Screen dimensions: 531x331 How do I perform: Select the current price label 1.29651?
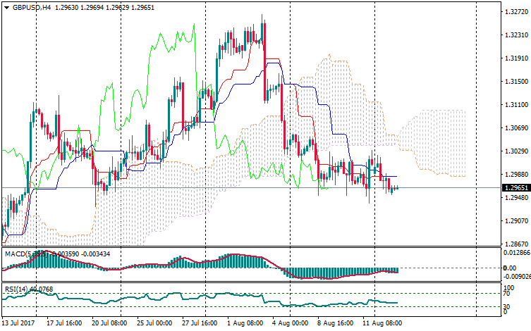513,188
